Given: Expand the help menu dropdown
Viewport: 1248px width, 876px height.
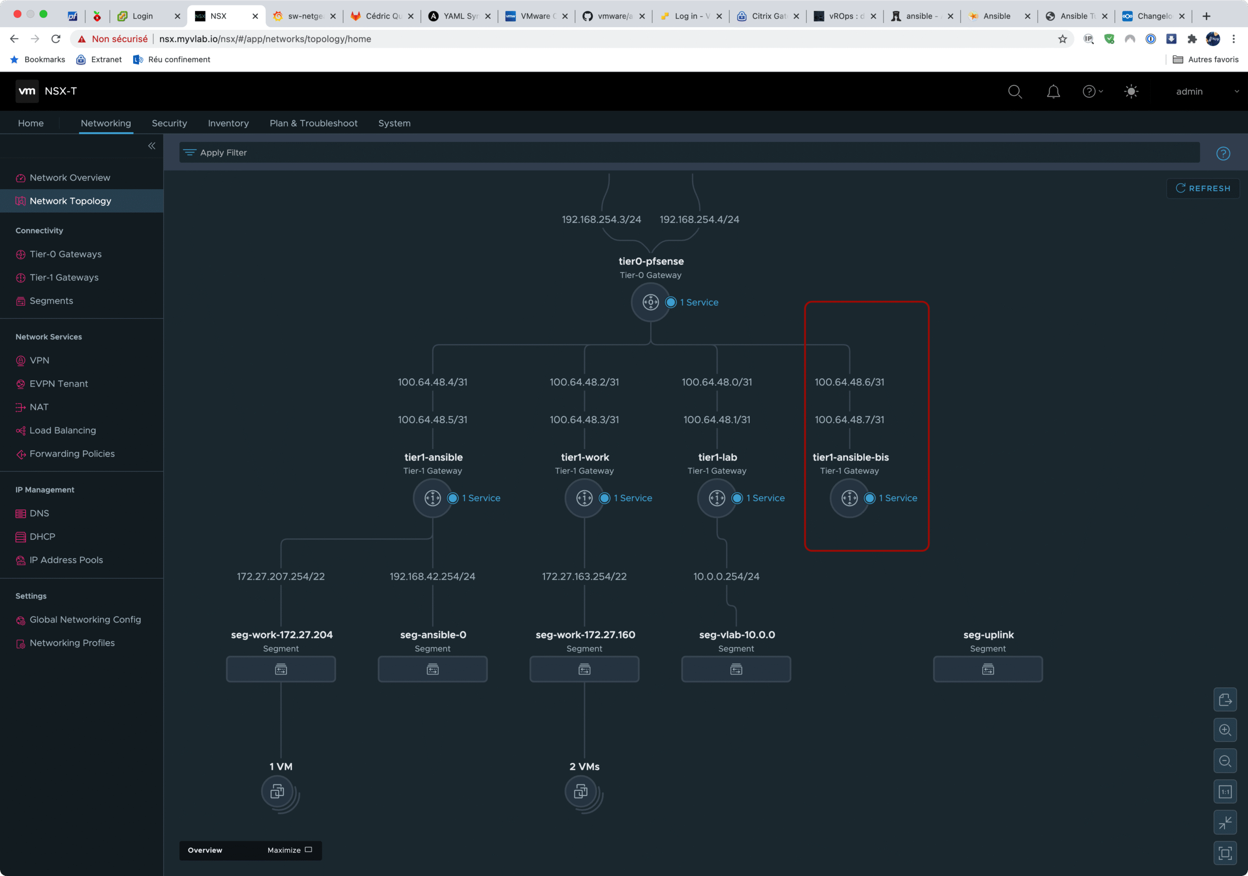Looking at the screenshot, I should click(1092, 91).
